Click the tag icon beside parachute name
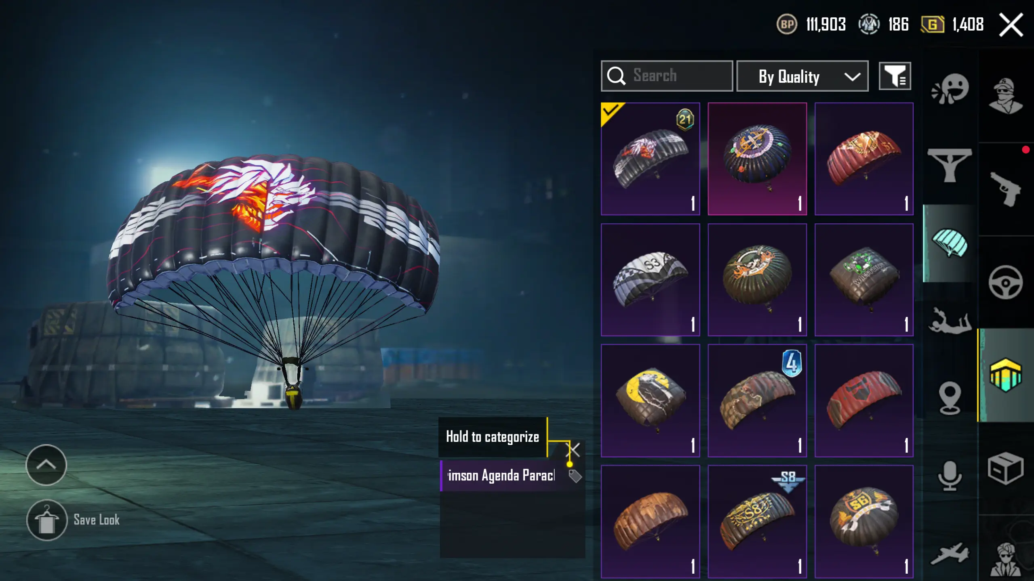The image size is (1034, 581). click(575, 476)
